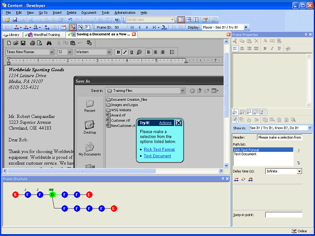Viewport: 315px width, 236px height.
Task: Open the Tools menu
Action: click(x=105, y=13)
